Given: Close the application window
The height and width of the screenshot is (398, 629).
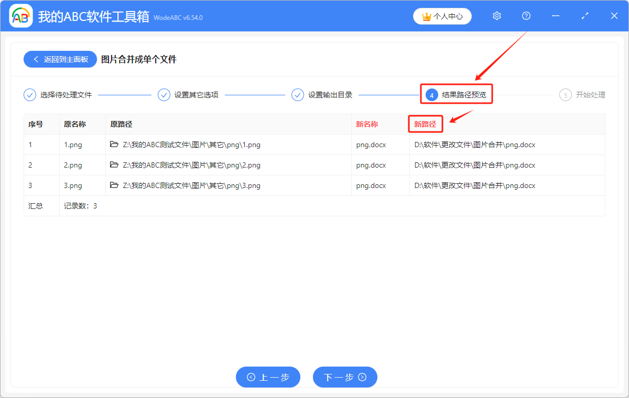Looking at the screenshot, I should coord(614,16).
